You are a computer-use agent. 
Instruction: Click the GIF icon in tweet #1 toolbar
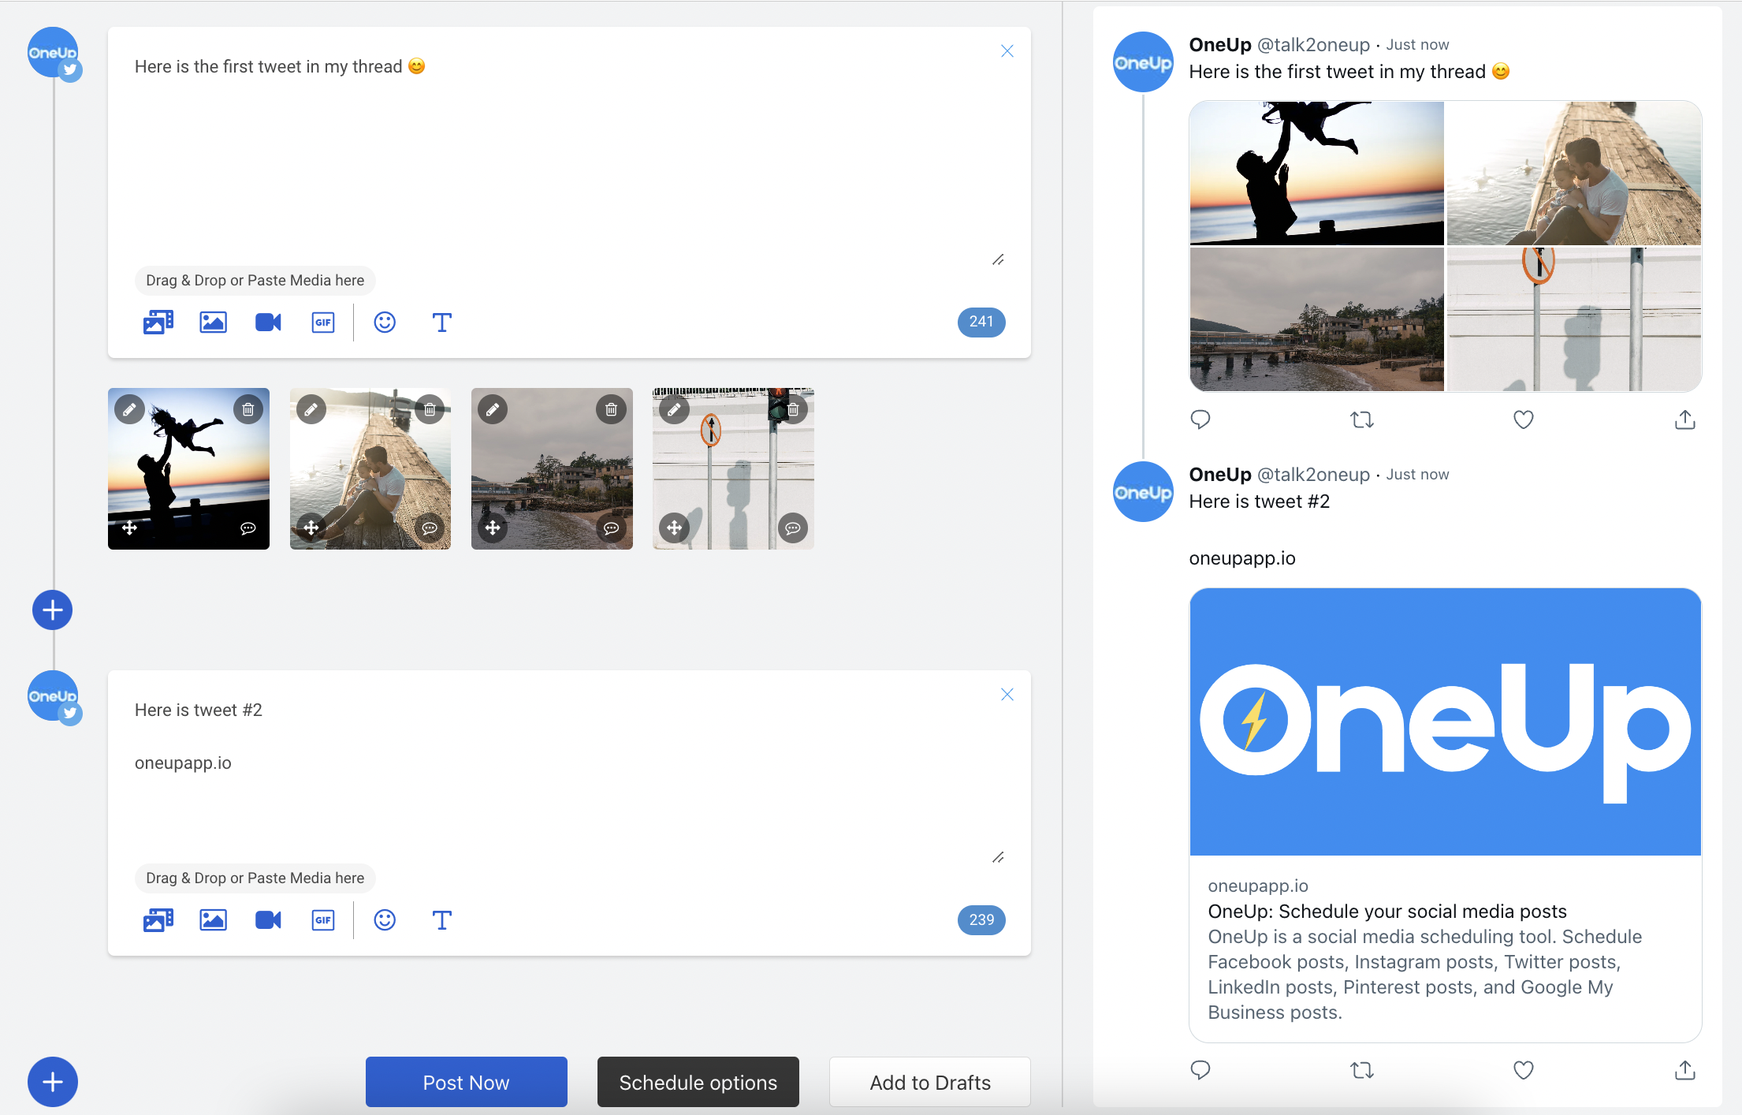point(322,321)
